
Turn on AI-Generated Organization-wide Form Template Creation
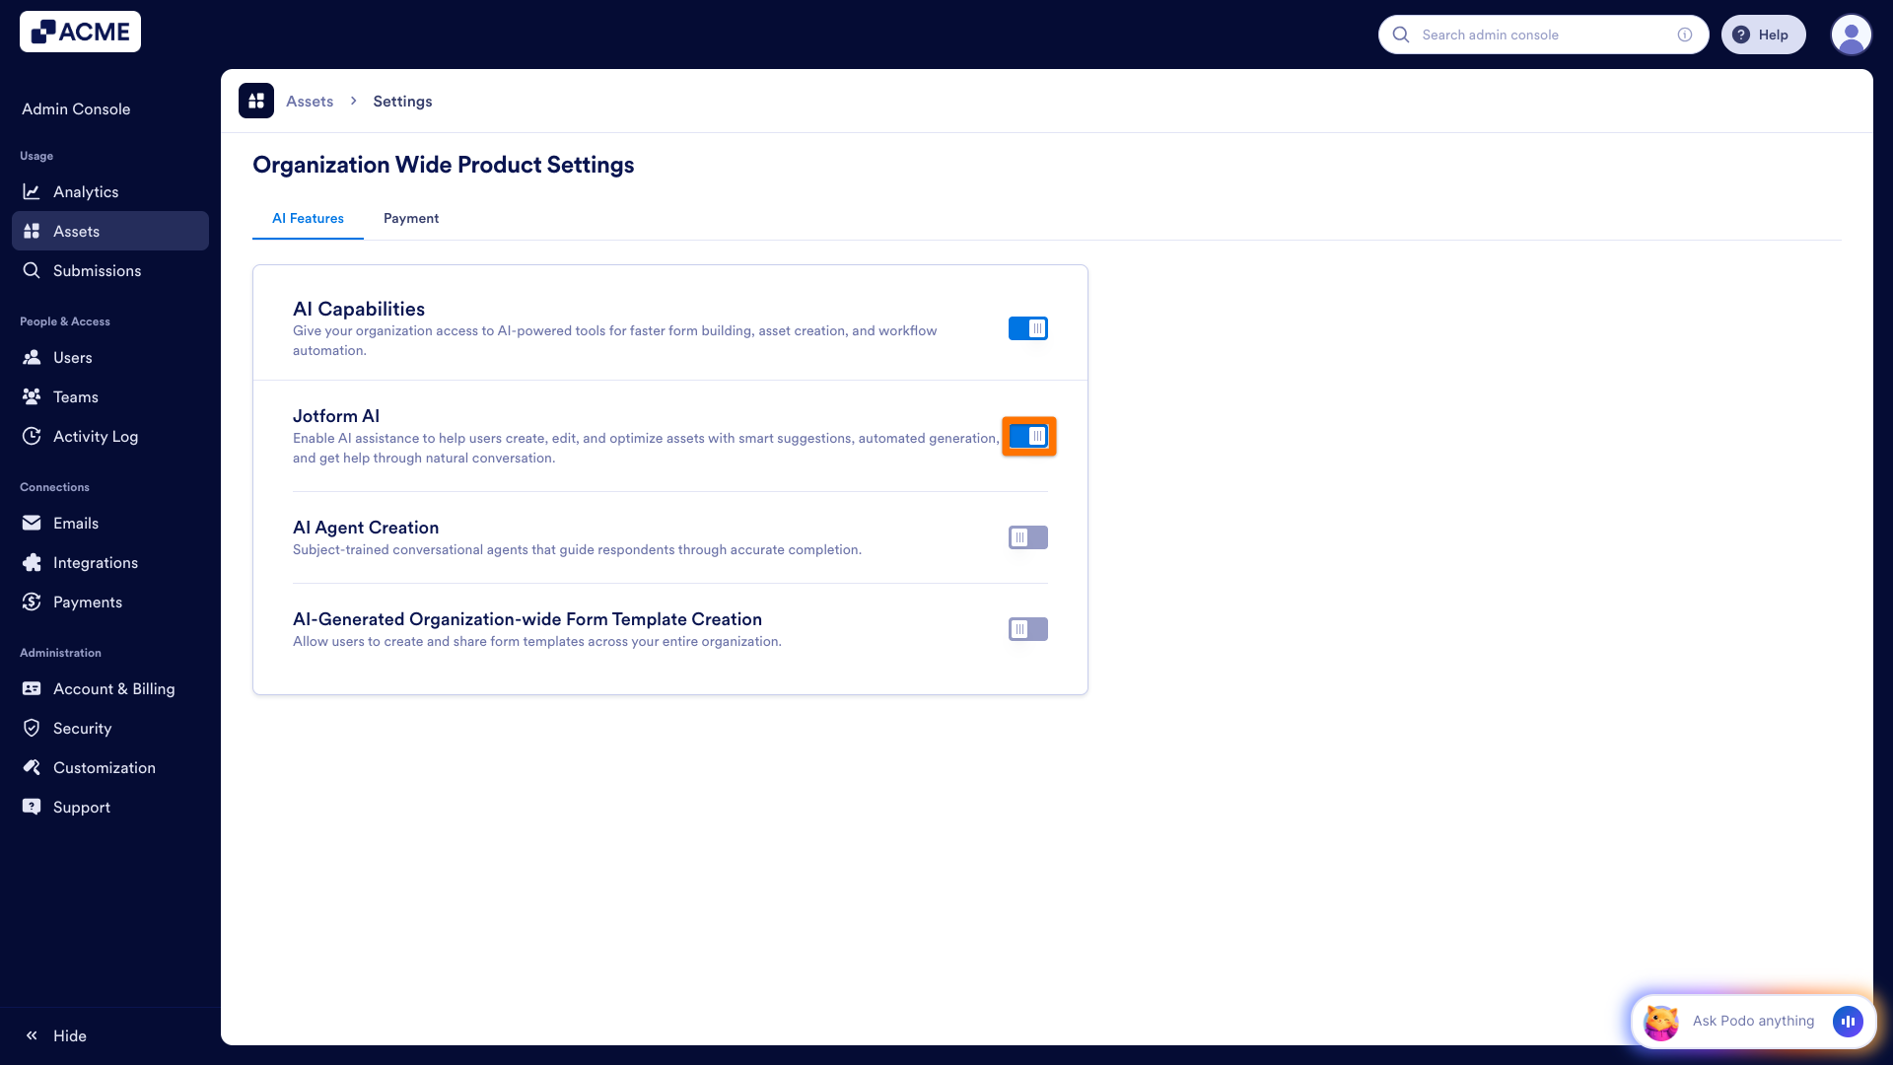tap(1027, 628)
